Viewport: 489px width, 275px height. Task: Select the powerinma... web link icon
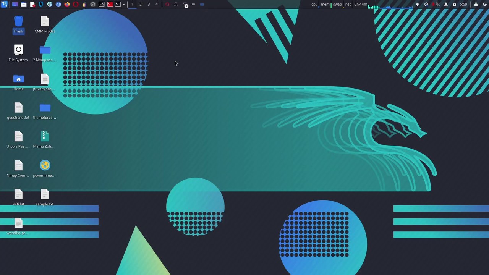45,169
